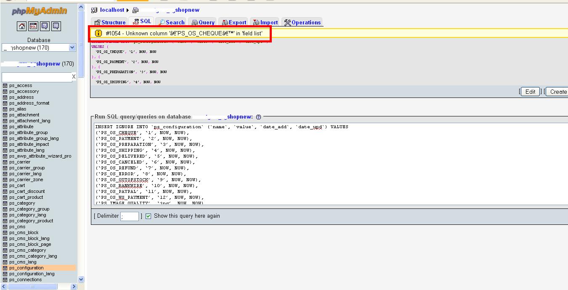Click the browse icon beside ps_cart
This screenshot has width=568, height=290.
click(5, 185)
